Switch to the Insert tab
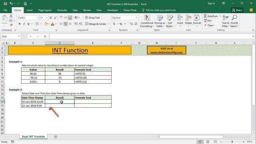 coord(30,10)
